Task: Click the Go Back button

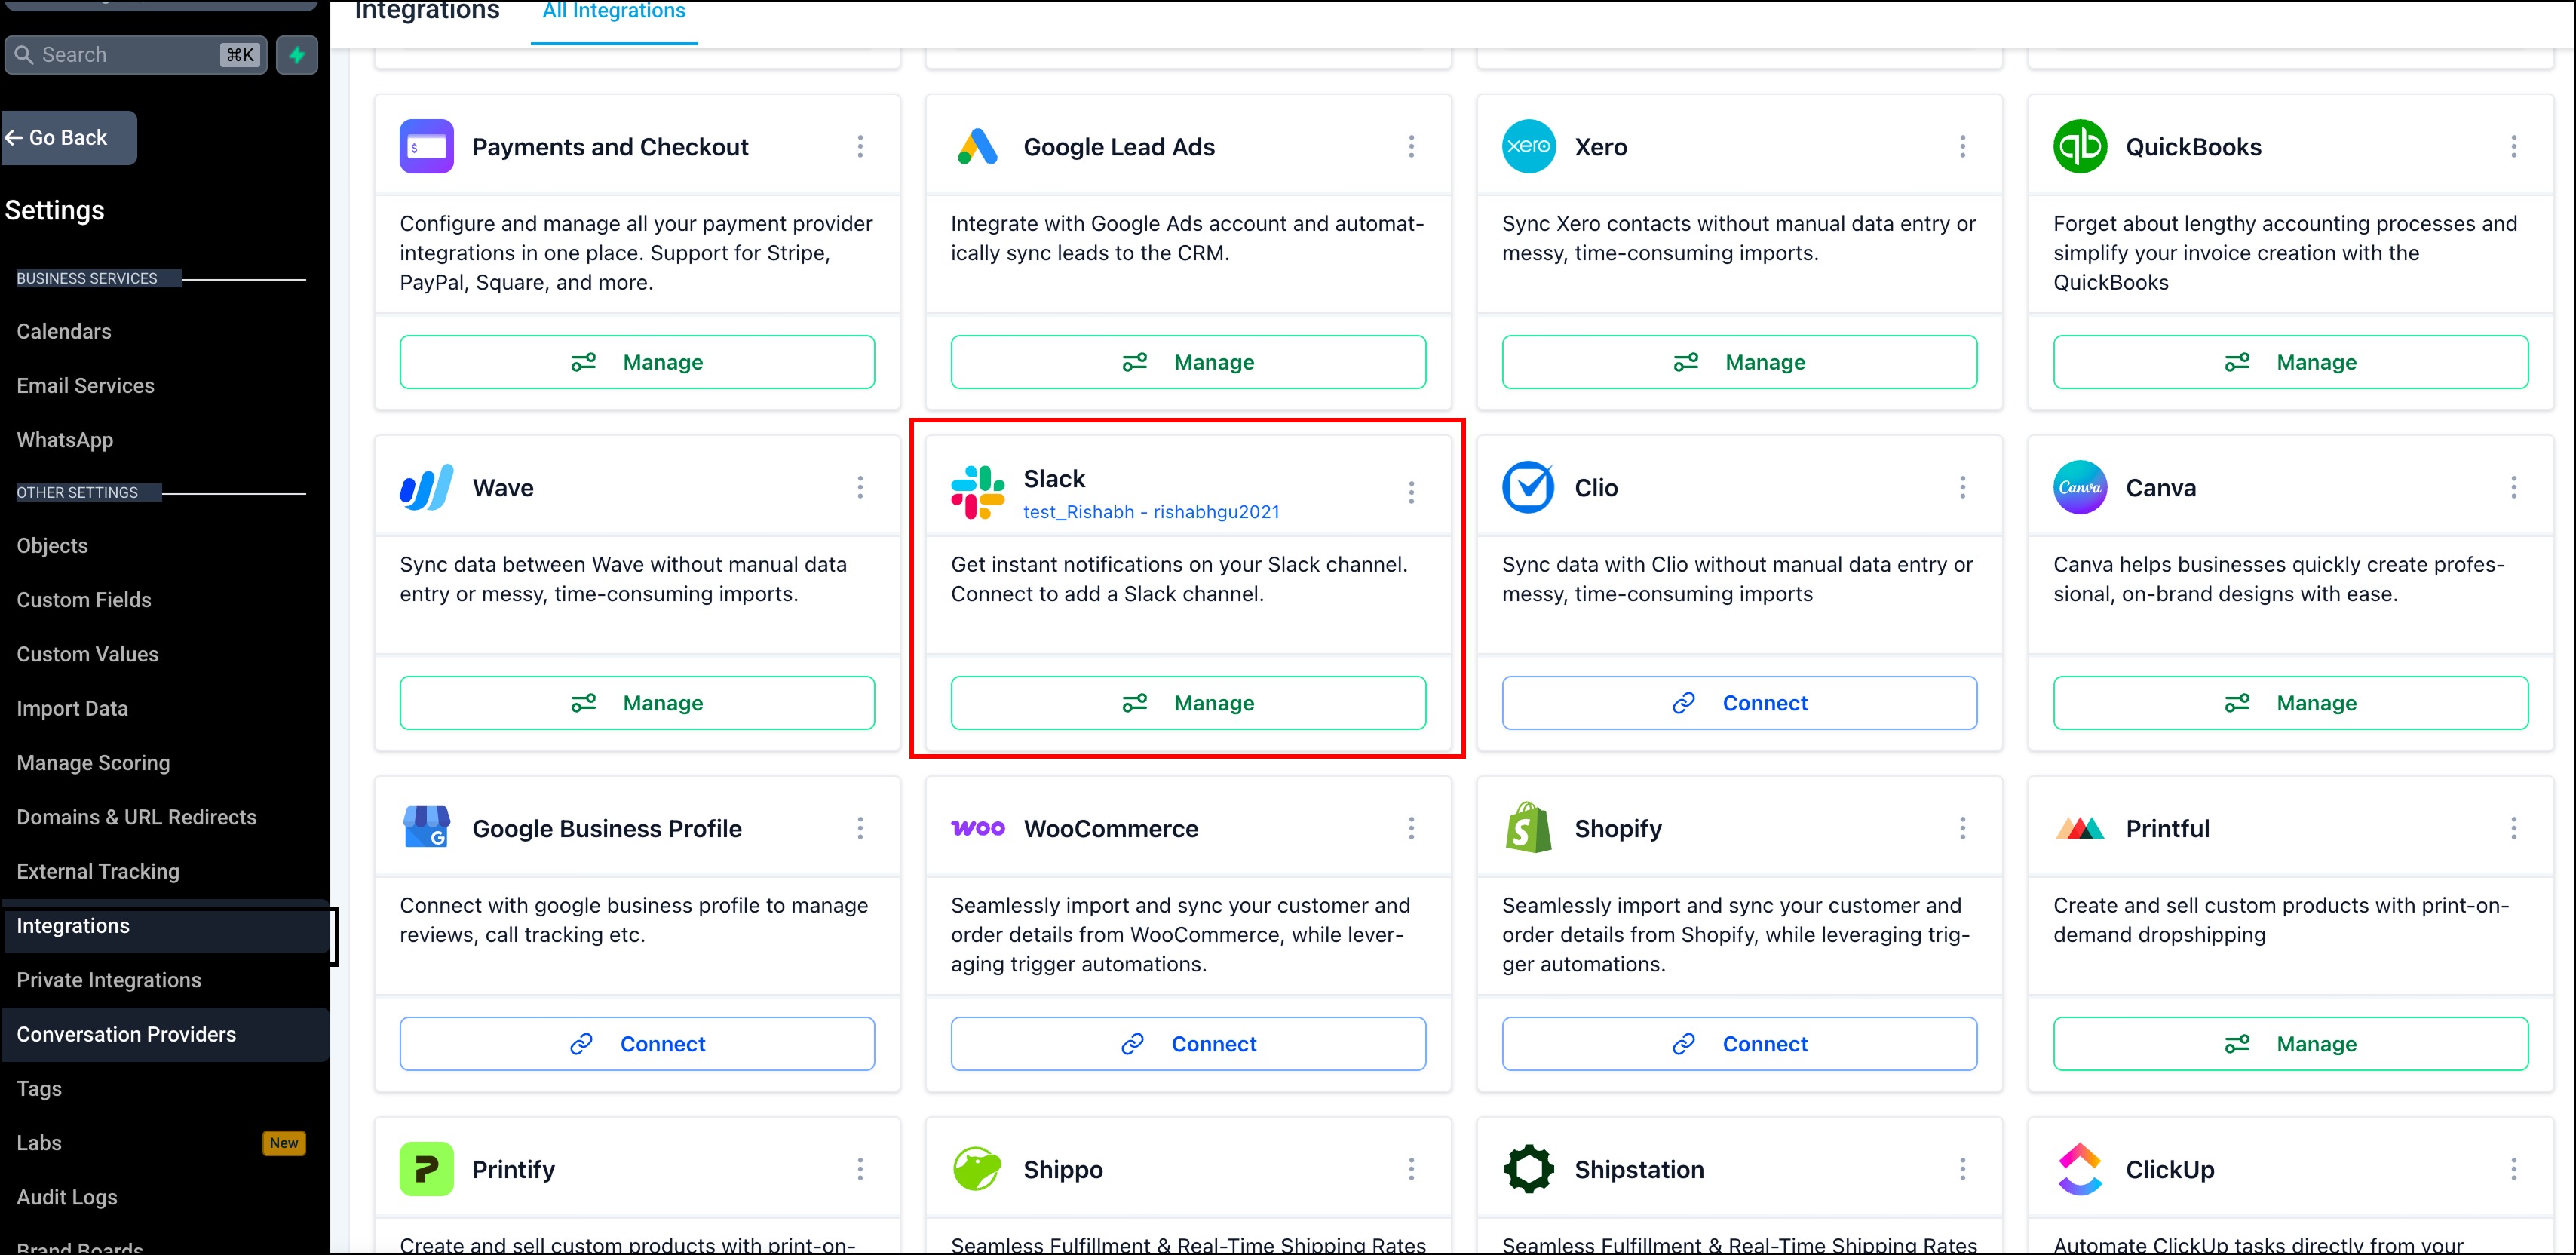Action: coord(68,138)
